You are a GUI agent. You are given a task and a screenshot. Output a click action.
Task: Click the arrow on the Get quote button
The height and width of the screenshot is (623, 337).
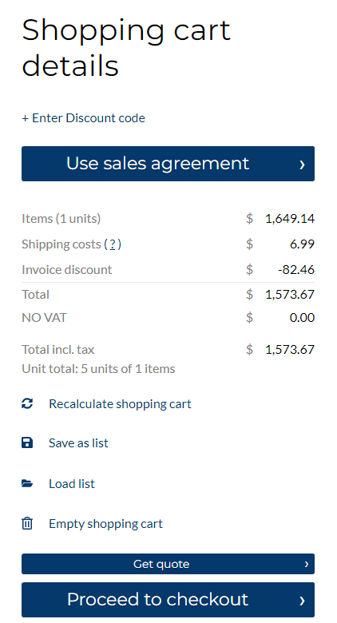tap(306, 564)
